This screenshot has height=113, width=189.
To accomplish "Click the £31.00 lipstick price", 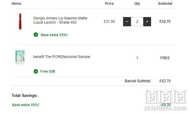I will pos(109,22).
